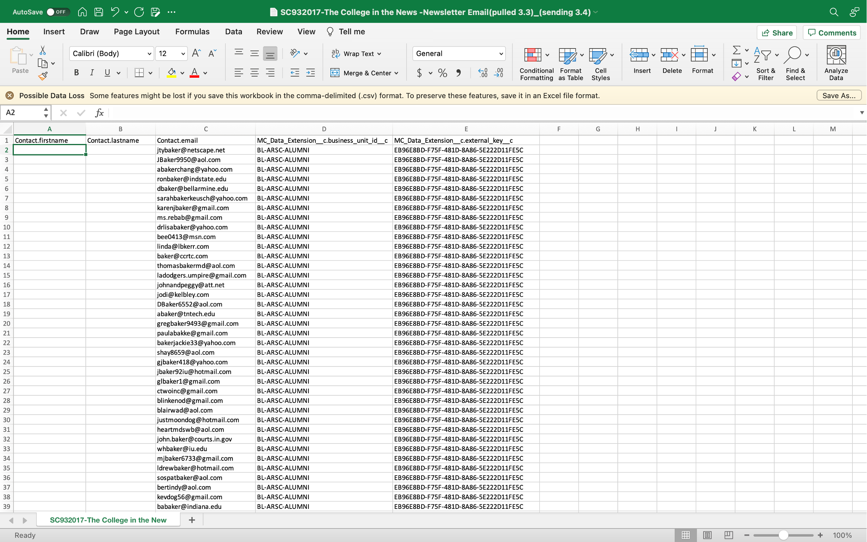
Task: Click the Borders icon
Action: [139, 73]
